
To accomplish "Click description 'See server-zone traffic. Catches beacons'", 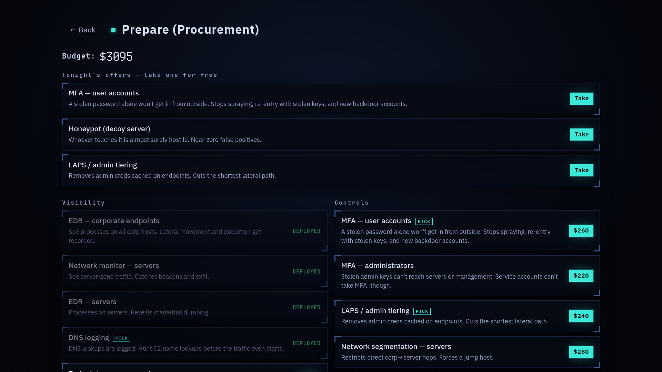I will pos(139,277).
